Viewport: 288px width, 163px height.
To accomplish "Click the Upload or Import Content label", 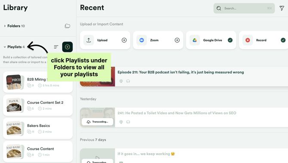I will (x=101, y=24).
